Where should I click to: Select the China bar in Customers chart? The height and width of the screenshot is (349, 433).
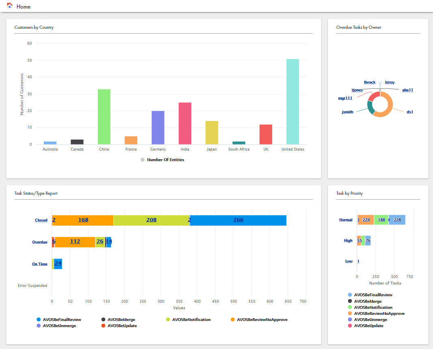(104, 117)
